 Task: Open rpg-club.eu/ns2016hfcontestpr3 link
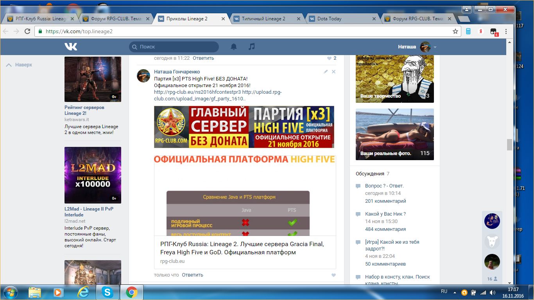[x=197, y=92]
